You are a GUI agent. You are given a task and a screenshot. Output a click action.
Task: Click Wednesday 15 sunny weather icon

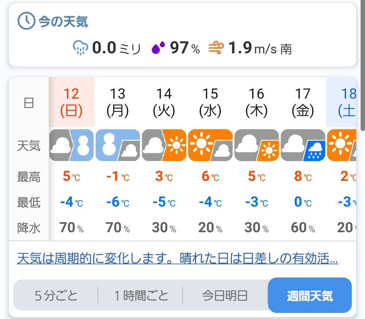click(x=210, y=145)
